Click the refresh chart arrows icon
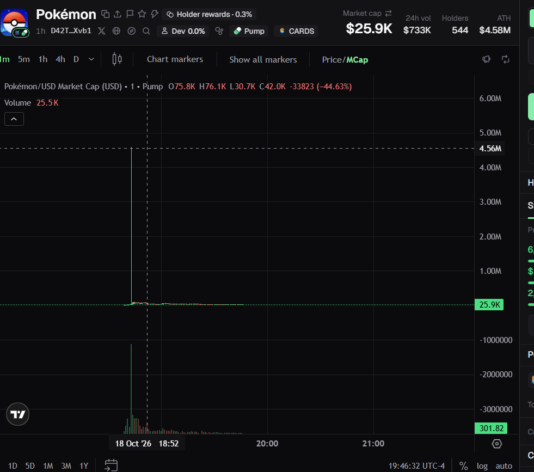The image size is (534, 472). coord(506,59)
